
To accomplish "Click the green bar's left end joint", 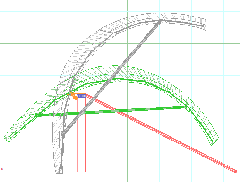I will coord(37,116).
